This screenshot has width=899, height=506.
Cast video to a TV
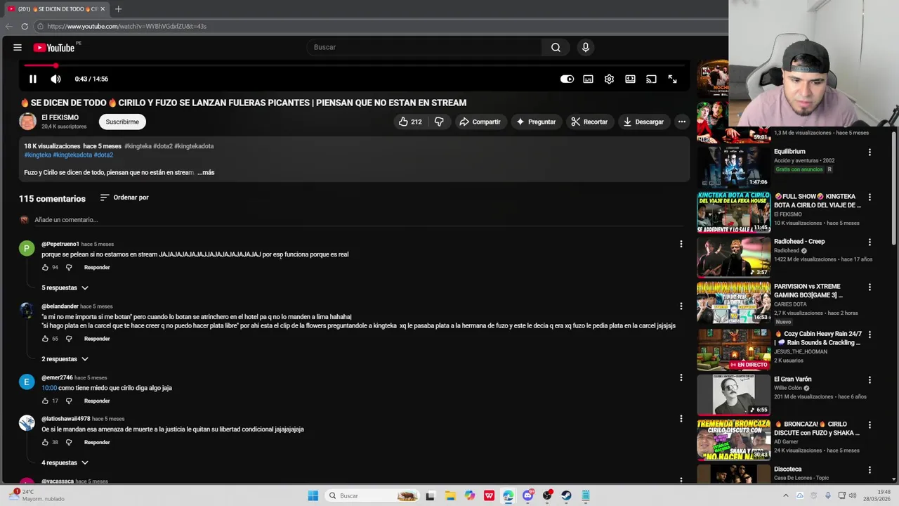tap(651, 79)
